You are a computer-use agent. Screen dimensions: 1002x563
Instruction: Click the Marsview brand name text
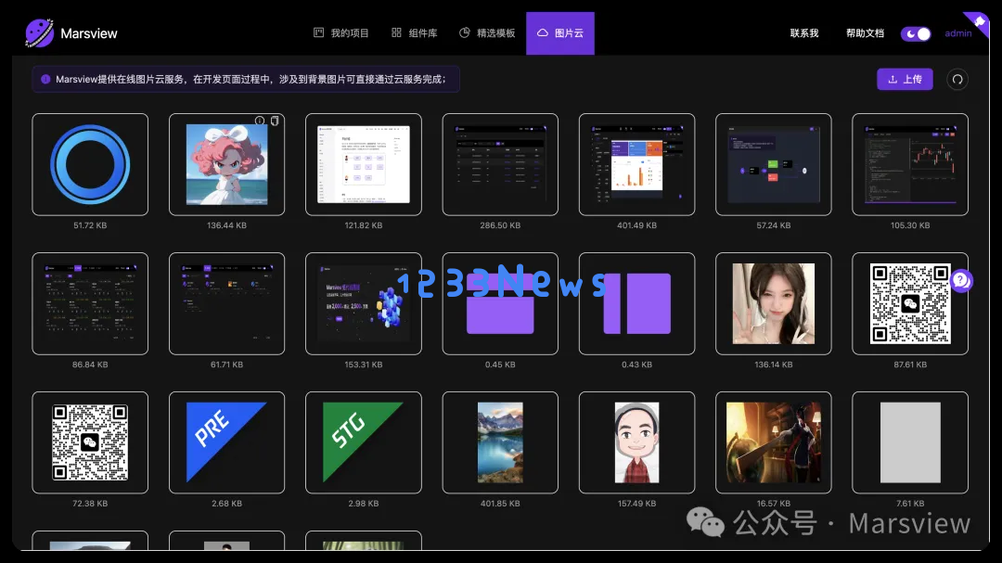tap(89, 33)
